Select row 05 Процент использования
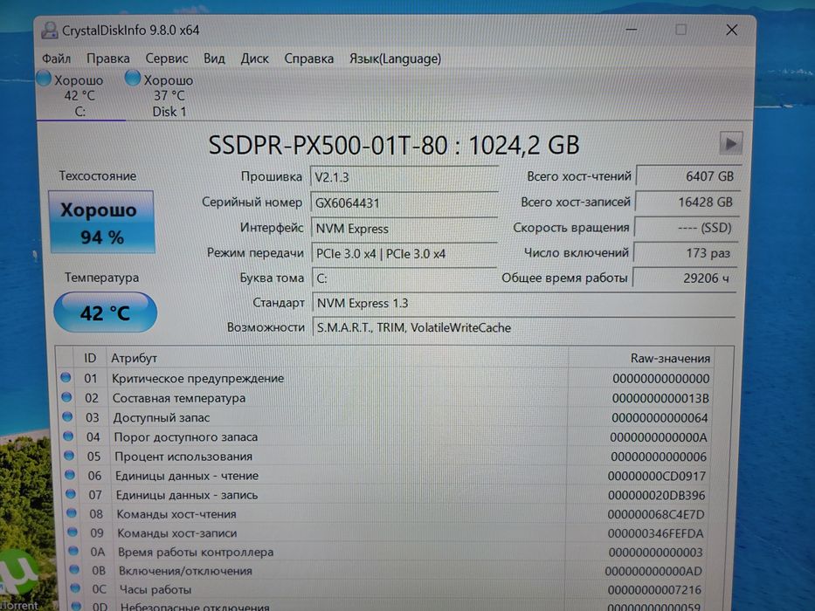The image size is (815, 611). pyautogui.click(x=385, y=457)
